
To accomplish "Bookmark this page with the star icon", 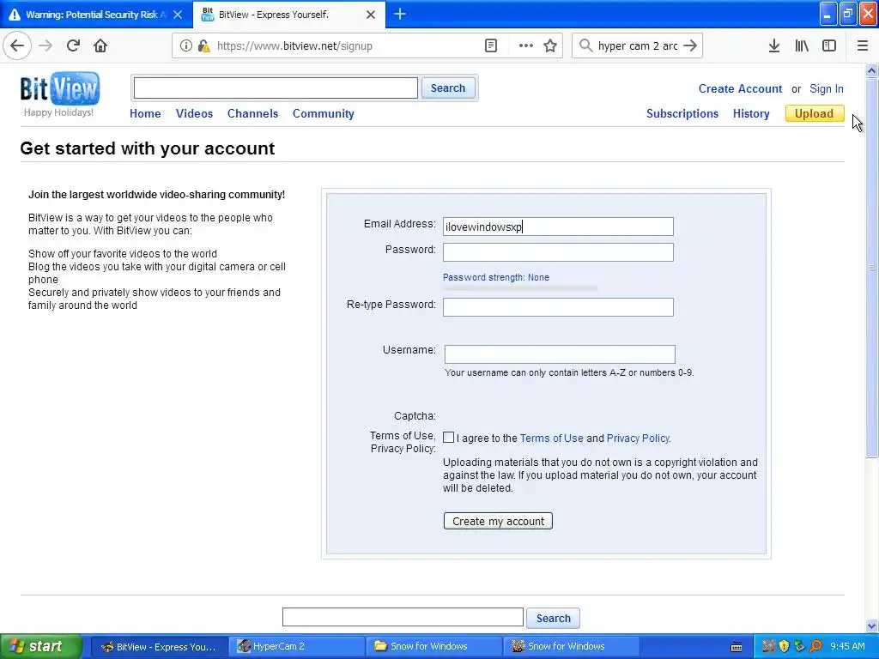I will click(550, 46).
